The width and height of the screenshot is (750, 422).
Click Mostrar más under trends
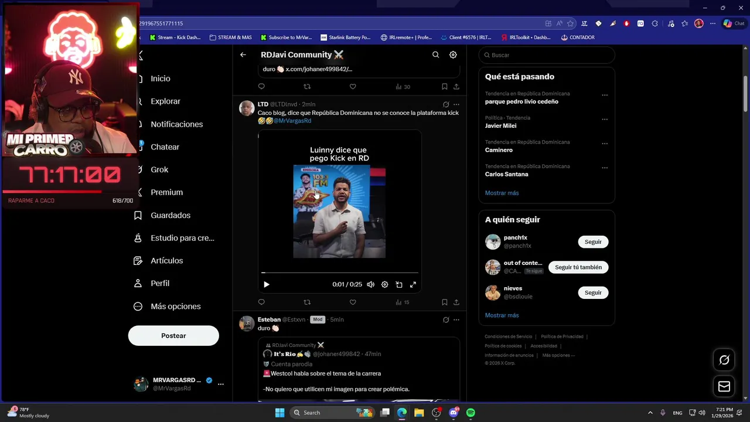click(502, 193)
